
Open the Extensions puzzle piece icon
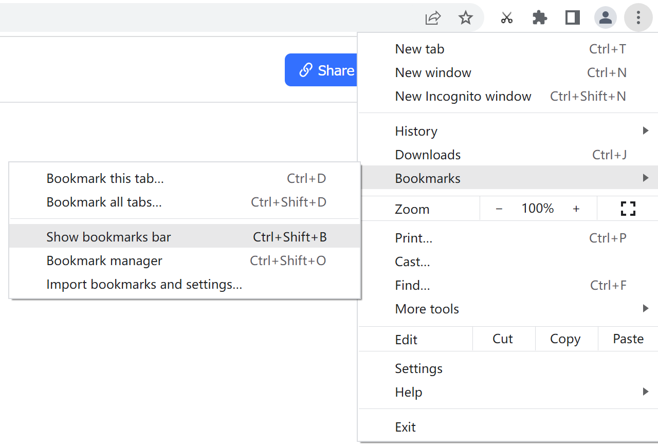coord(539,18)
